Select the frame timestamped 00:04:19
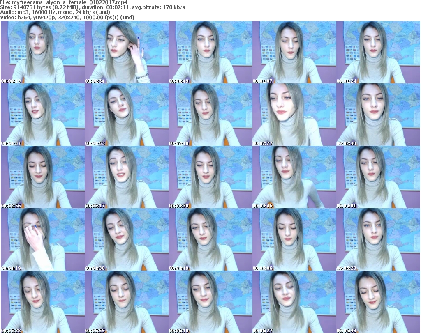This screenshot has width=421, height=333. (x=43, y=240)
